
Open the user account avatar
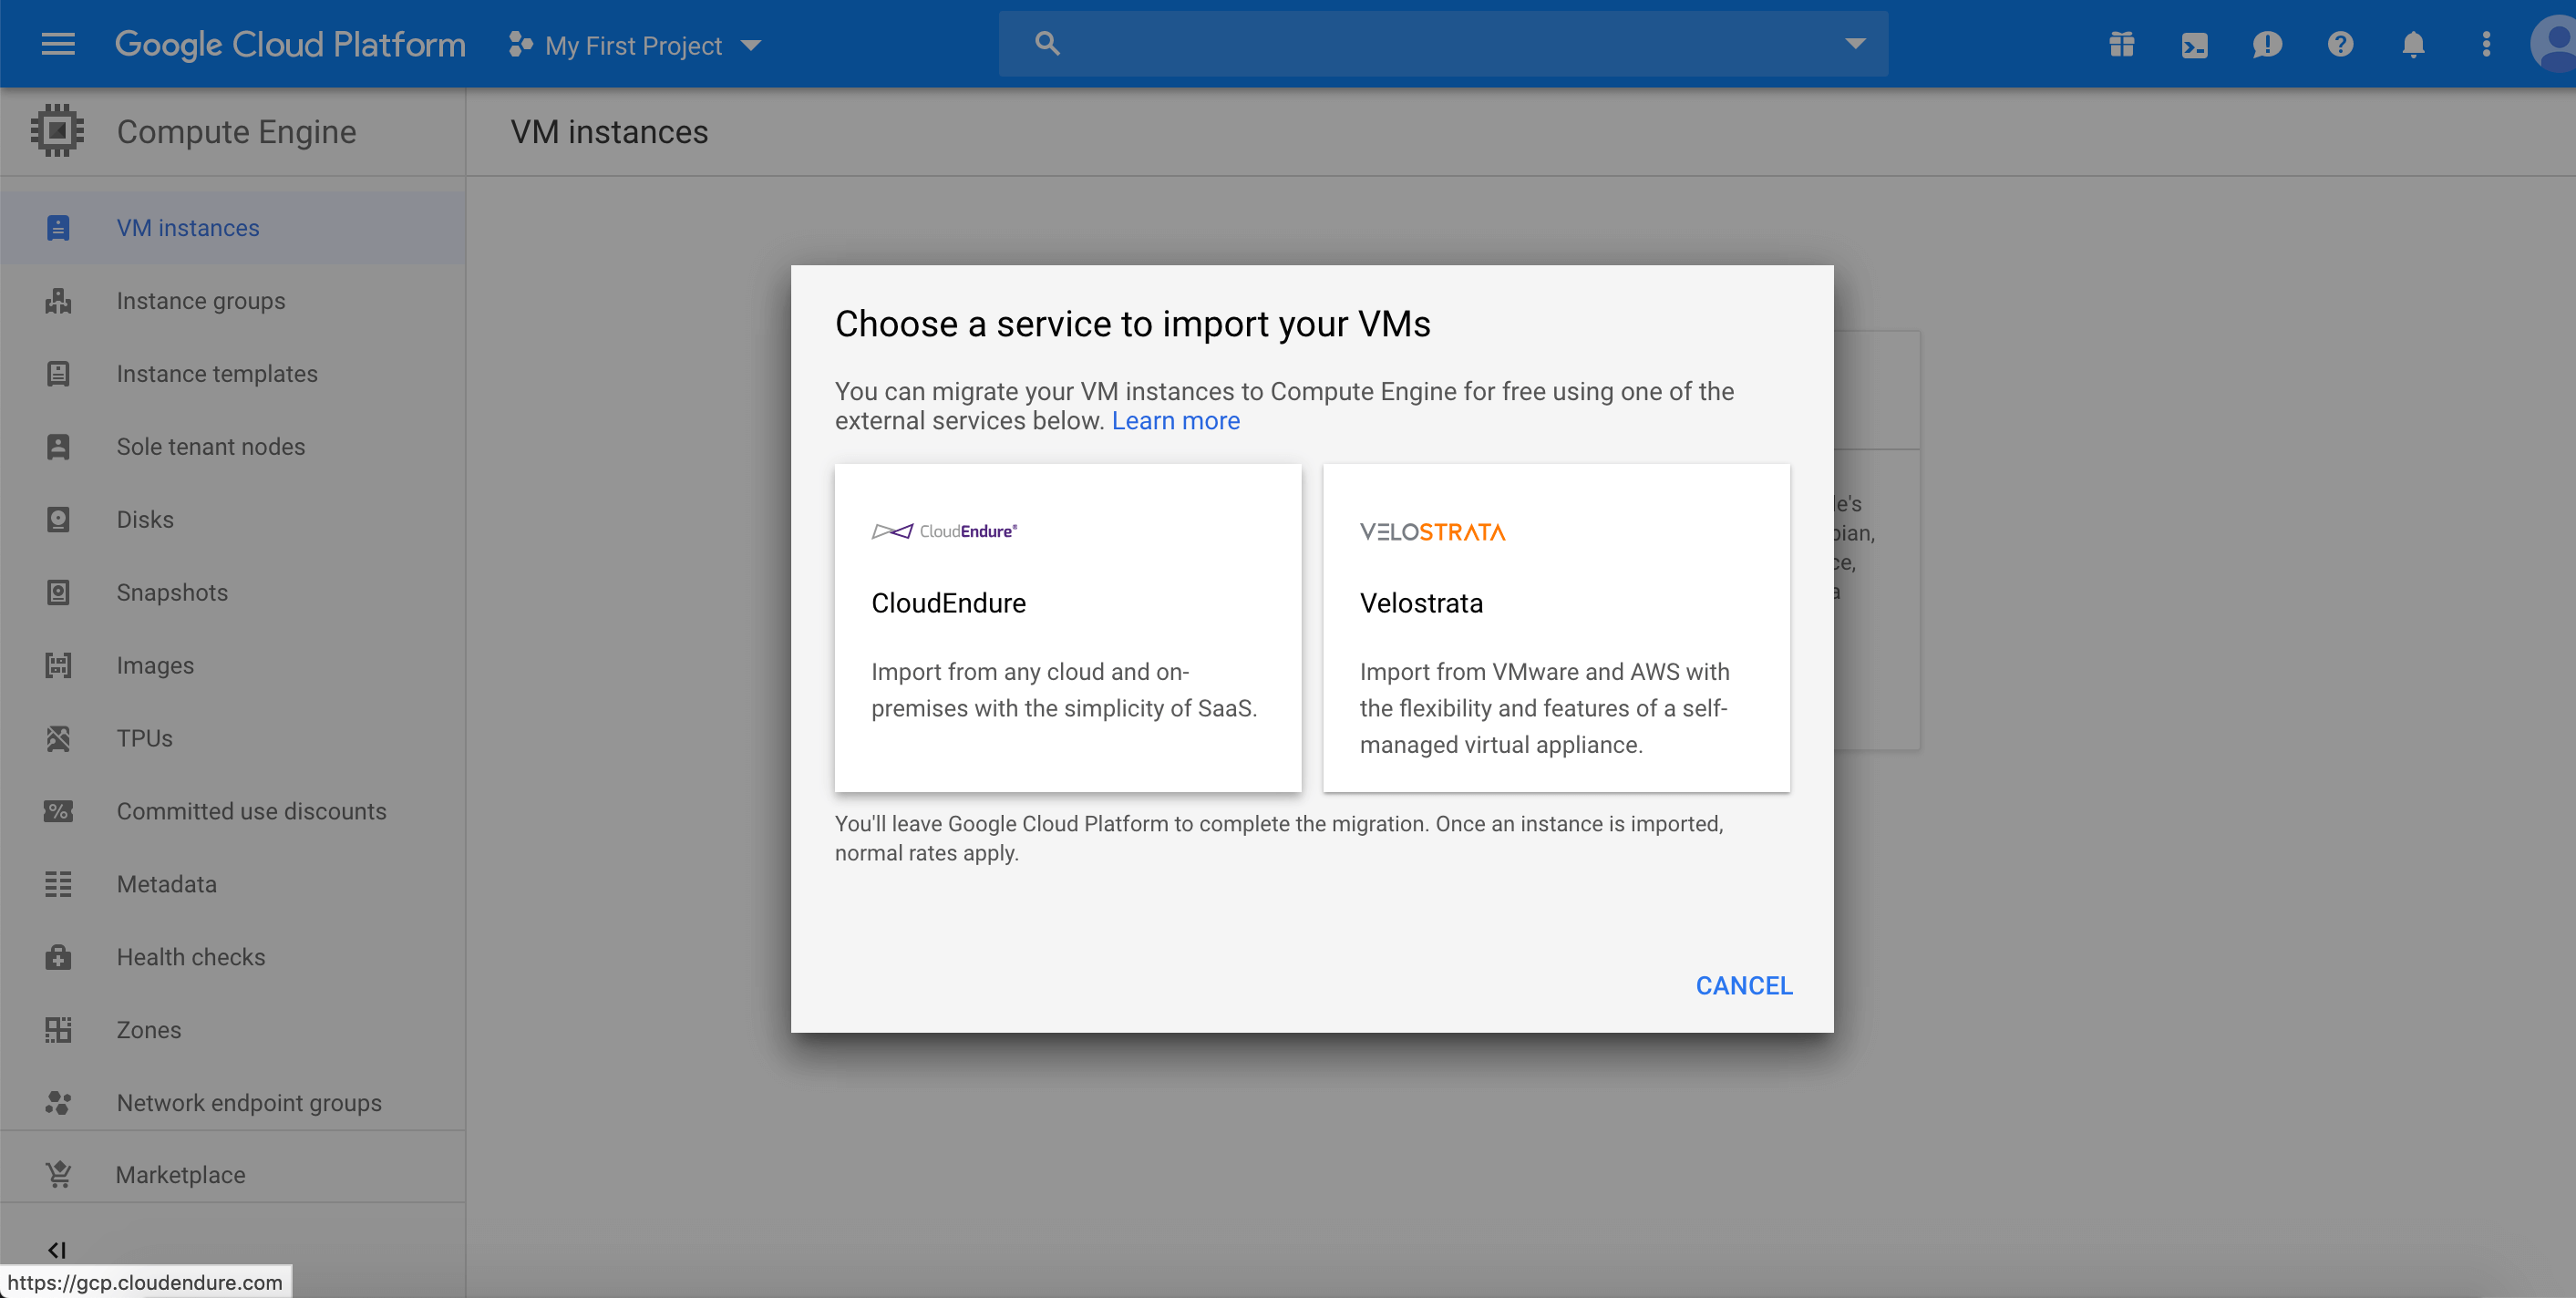(2555, 44)
